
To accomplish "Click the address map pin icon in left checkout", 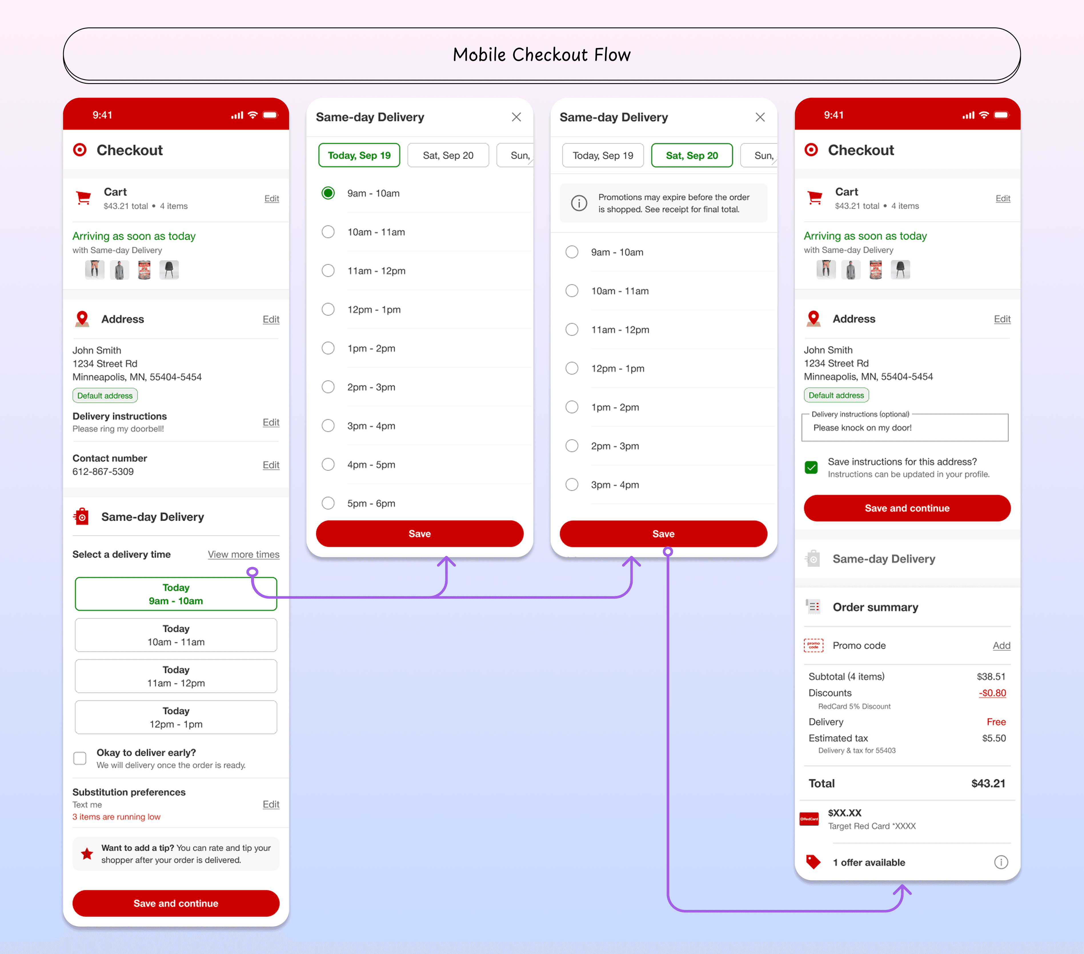I will click(82, 319).
